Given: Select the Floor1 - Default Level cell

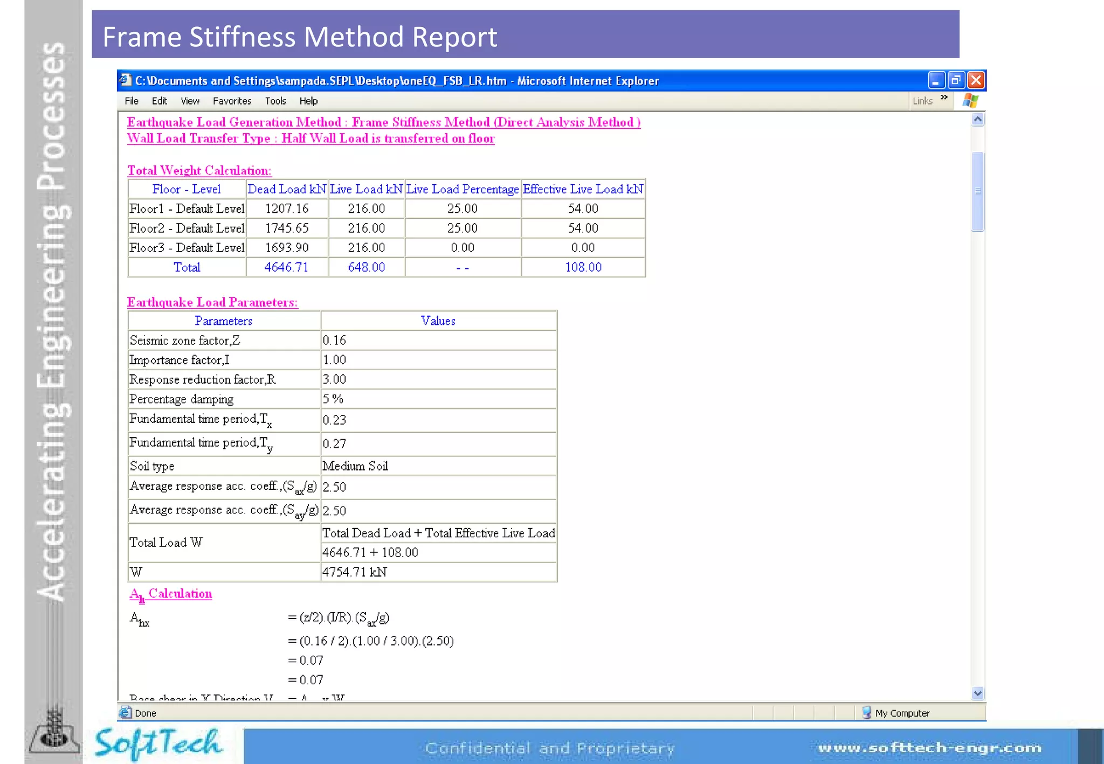Looking at the screenshot, I should pos(187,209).
